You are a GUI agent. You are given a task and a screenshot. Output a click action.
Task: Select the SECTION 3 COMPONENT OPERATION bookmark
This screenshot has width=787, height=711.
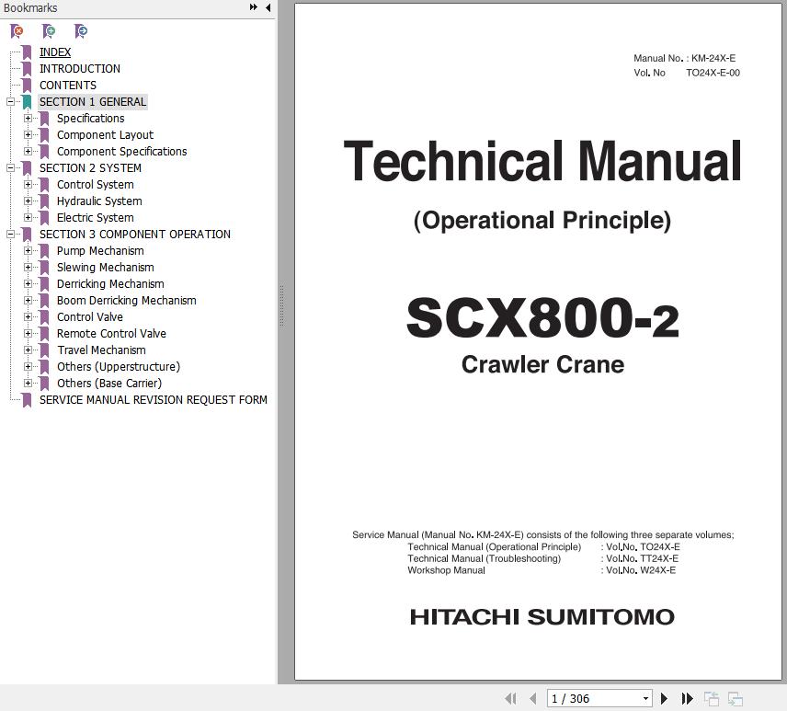(135, 235)
